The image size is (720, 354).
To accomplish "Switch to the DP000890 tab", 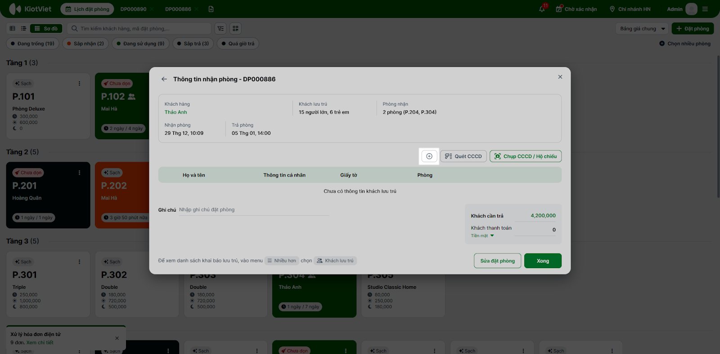I will [x=133, y=9].
